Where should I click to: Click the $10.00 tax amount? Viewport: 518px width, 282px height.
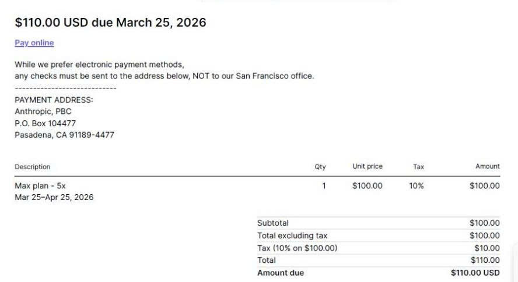[487, 248]
